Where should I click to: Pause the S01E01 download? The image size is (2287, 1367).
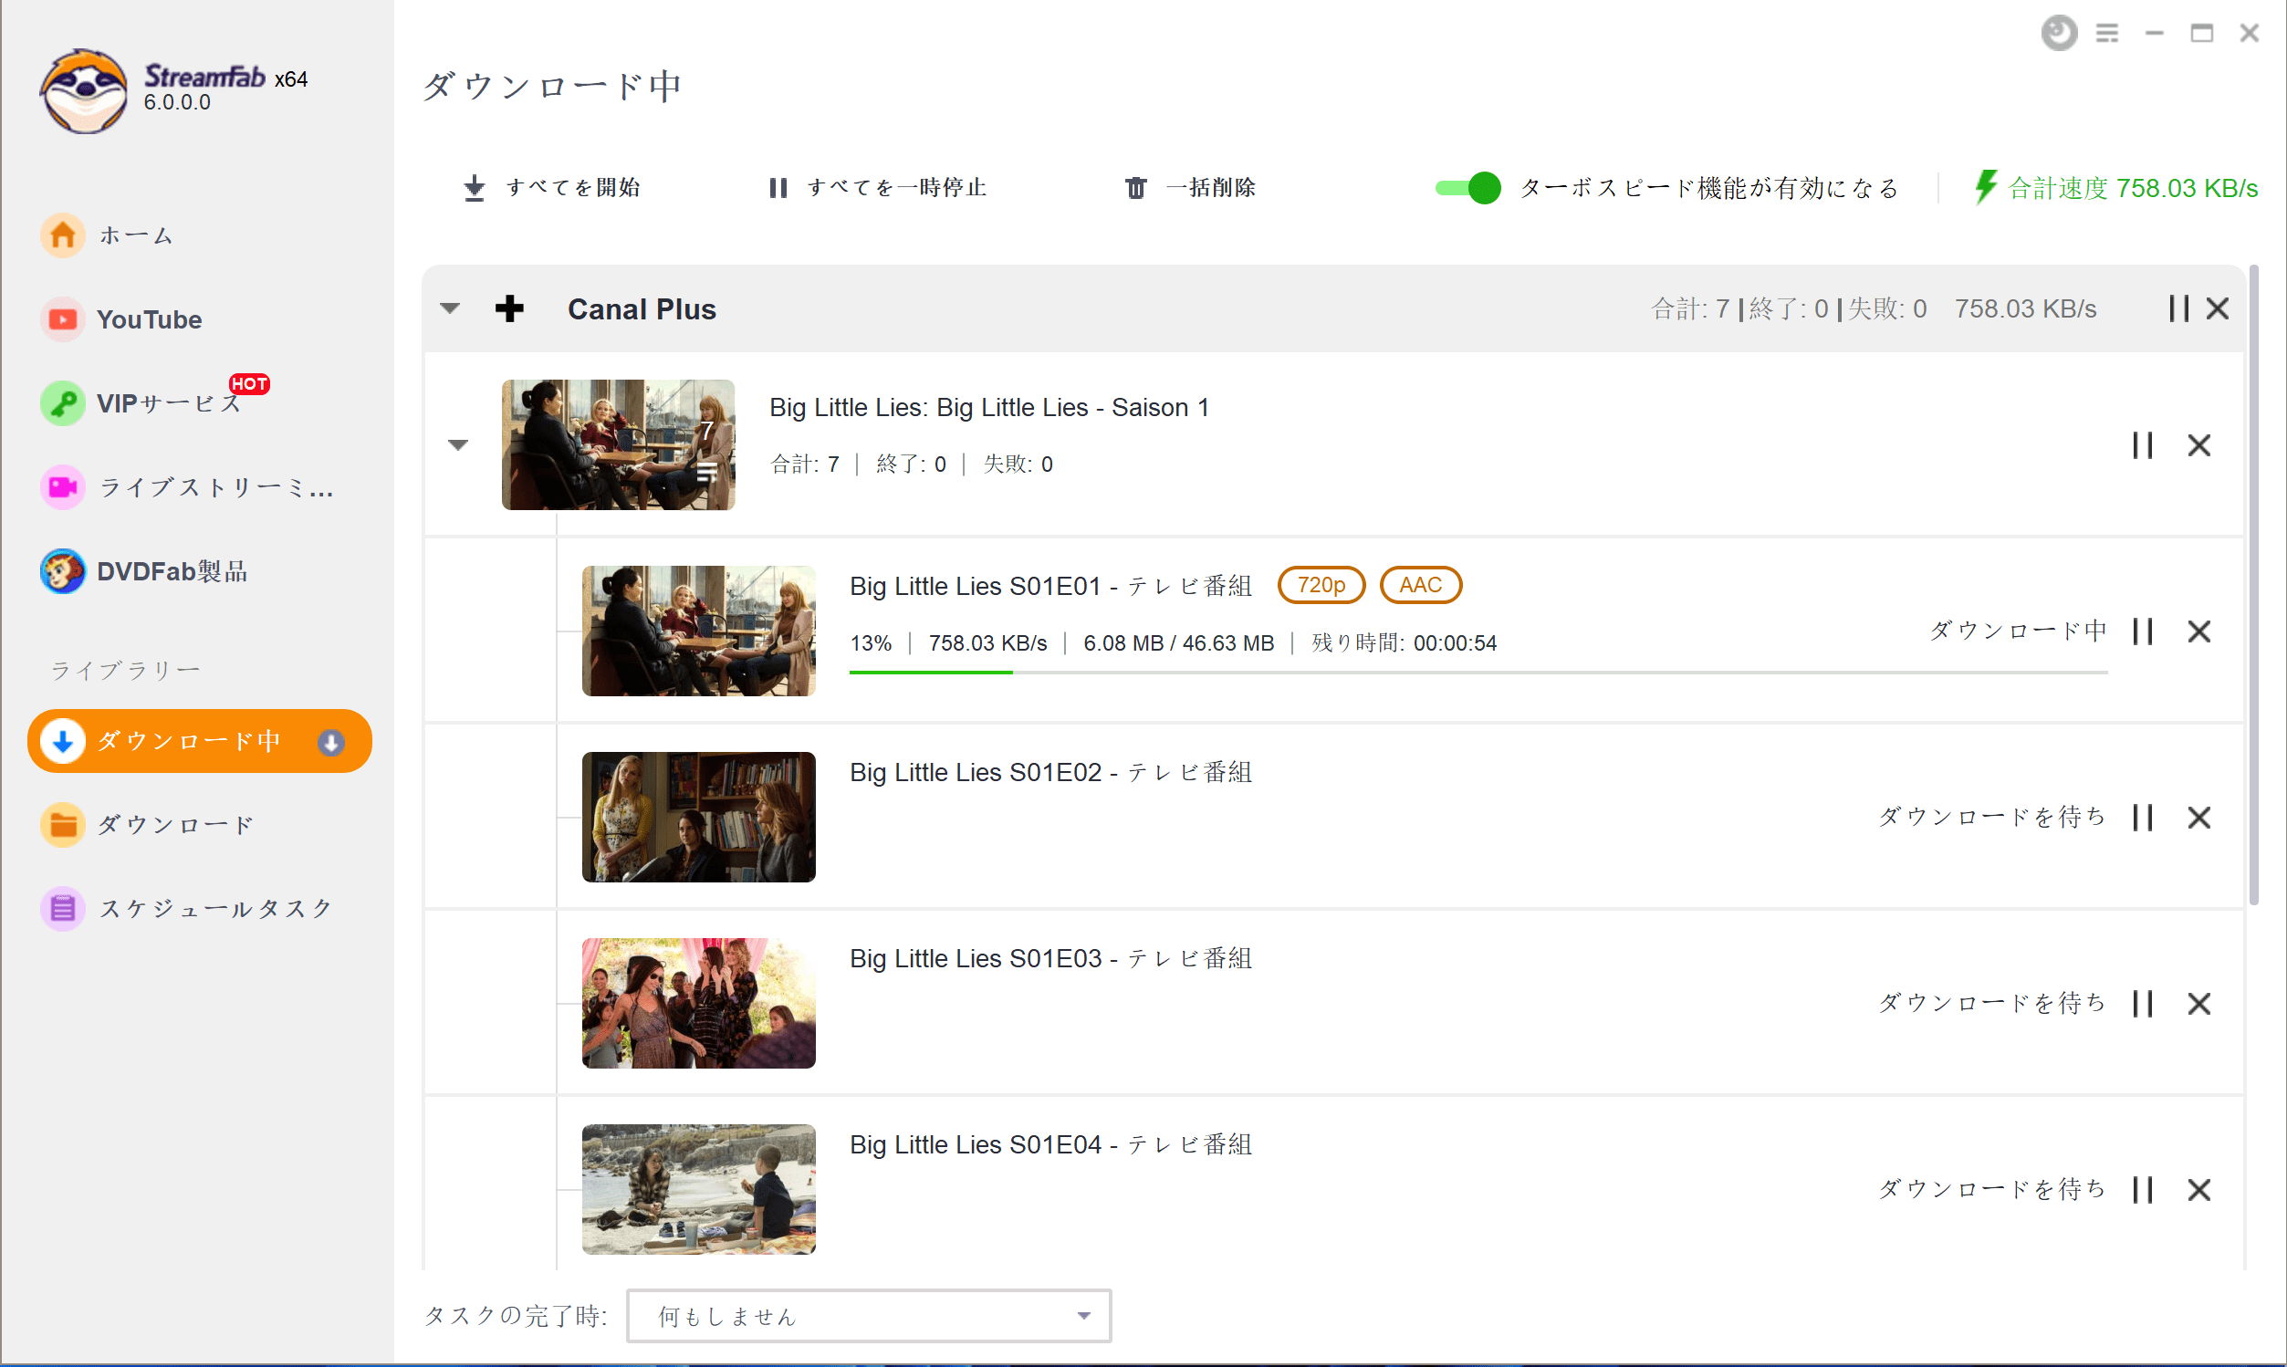coord(2143,631)
